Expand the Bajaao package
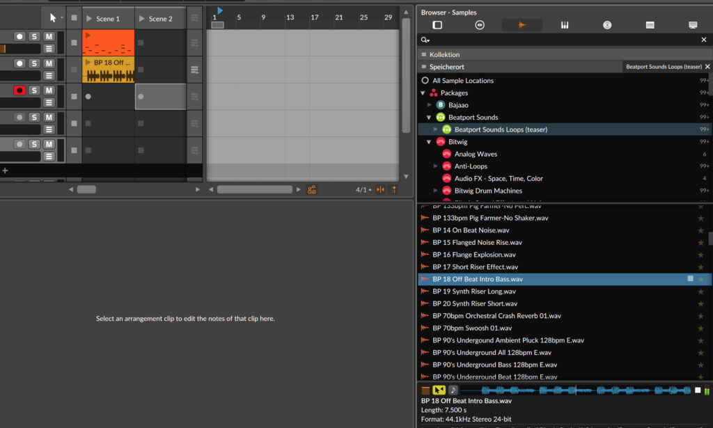 point(429,105)
